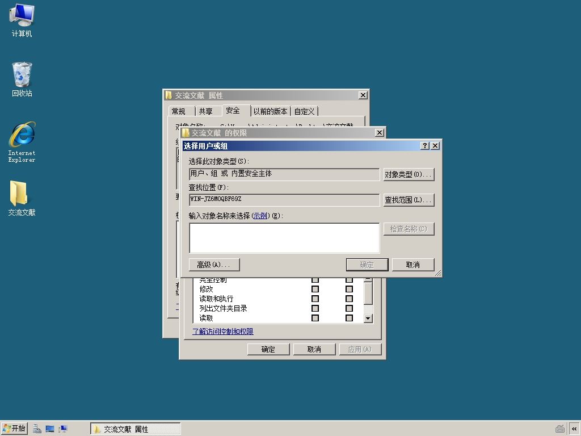This screenshot has height=436, width=581.
Task: Toggle allow checkbox for 修改
Action: [315, 289]
